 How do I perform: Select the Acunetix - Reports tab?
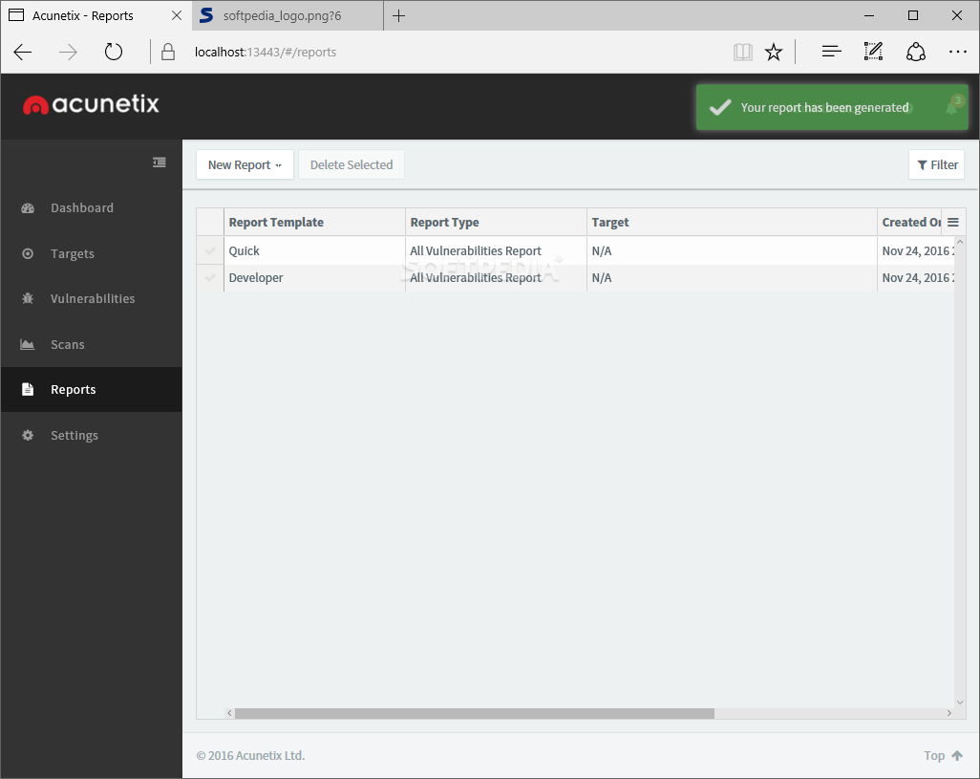pos(82,15)
